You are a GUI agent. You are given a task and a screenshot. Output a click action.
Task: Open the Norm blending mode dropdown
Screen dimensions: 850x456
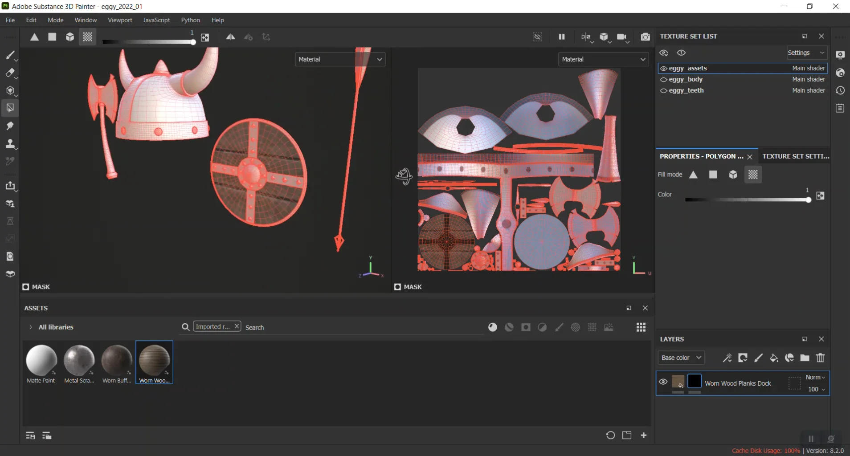815,377
